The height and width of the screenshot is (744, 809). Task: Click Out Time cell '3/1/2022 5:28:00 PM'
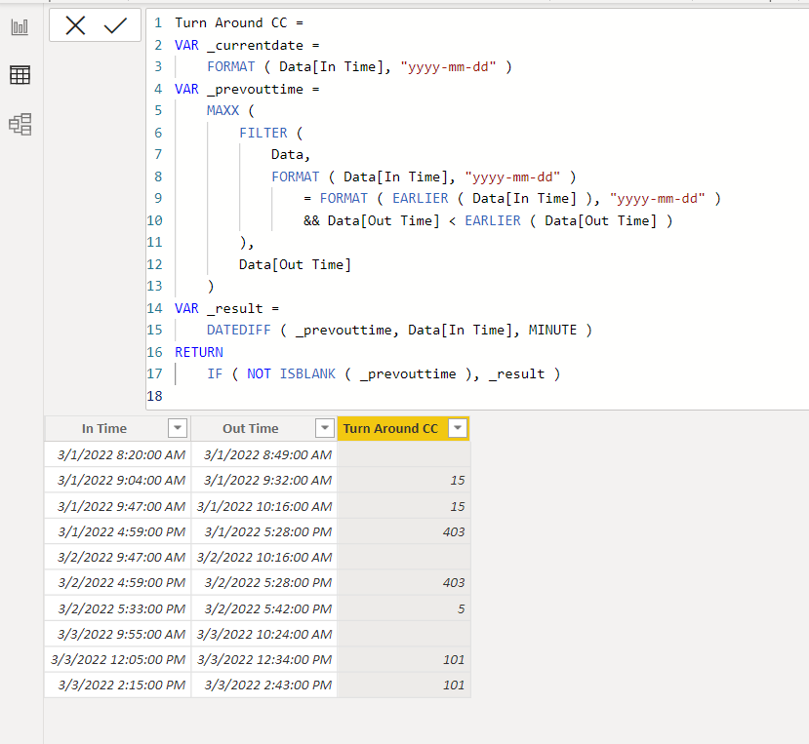click(264, 531)
